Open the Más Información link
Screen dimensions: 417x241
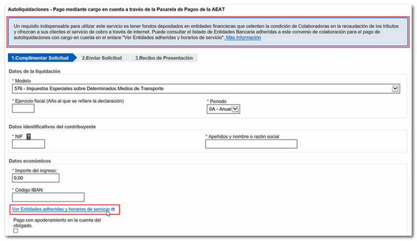coord(243,37)
